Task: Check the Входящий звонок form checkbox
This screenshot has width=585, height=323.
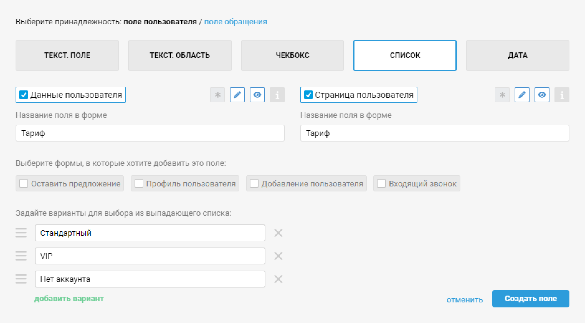Action: [381, 183]
